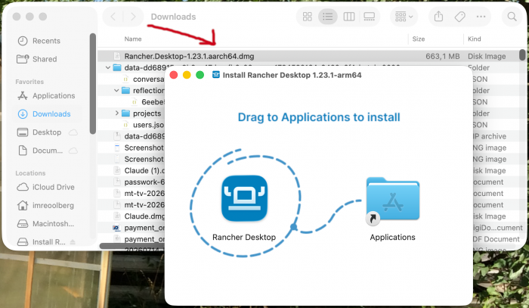This screenshot has height=308, width=529.
Task: Sort by Size column header
Action: coord(419,39)
